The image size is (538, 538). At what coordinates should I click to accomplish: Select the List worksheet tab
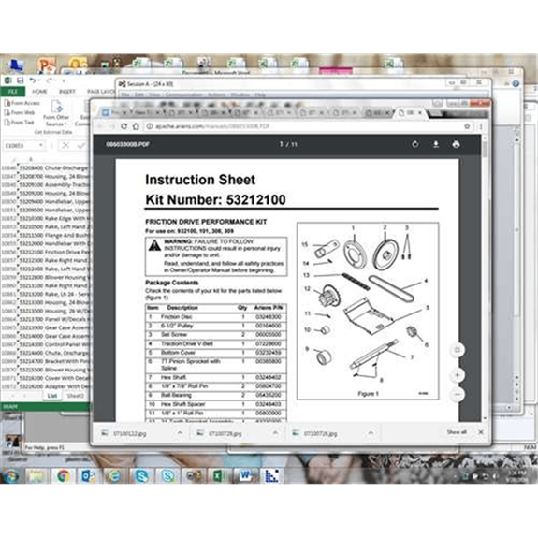coord(51,396)
